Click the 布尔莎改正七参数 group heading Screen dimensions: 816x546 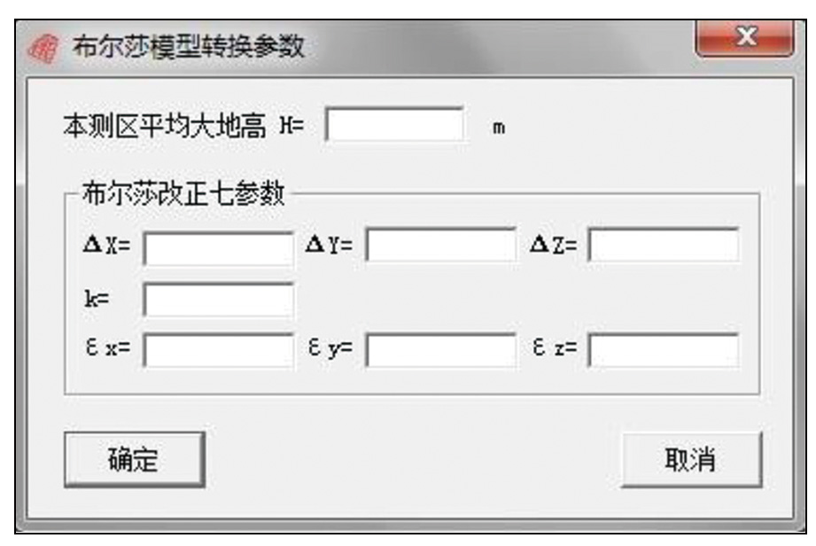pos(183,194)
